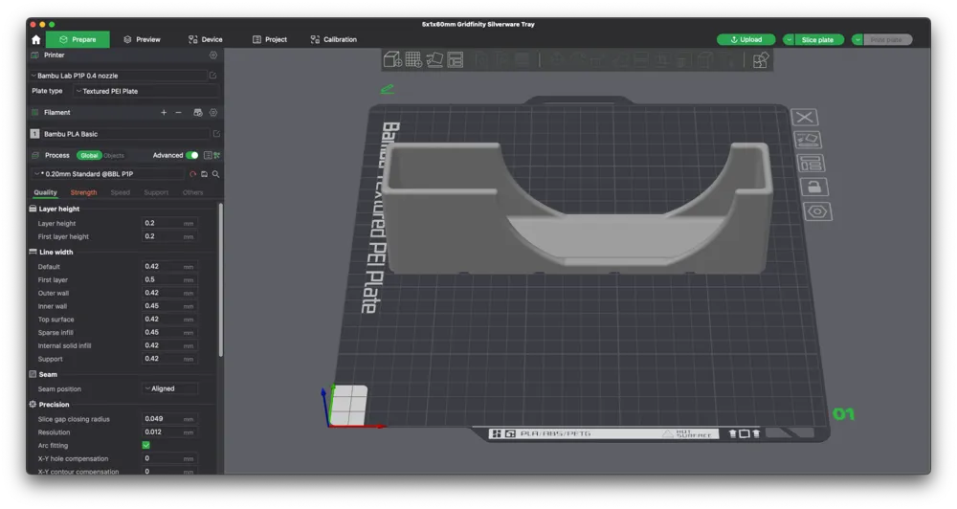Open the Assembly view icon in the toolbar
The width and height of the screenshot is (957, 509).
click(x=760, y=60)
